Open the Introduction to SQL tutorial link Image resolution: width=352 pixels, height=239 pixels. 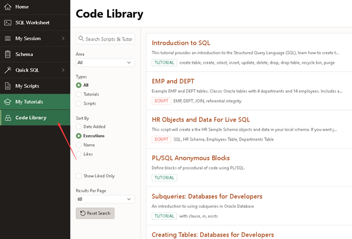[x=181, y=43]
